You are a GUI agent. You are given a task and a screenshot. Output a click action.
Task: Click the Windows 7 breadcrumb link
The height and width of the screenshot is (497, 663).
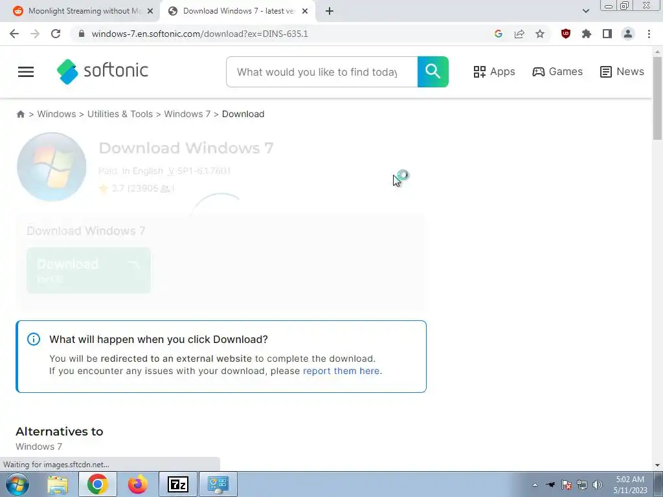(x=187, y=114)
